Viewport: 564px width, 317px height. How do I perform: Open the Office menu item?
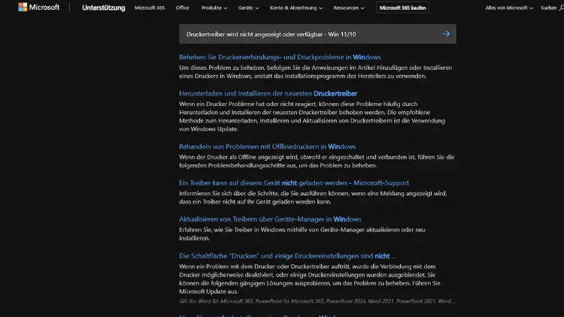pyautogui.click(x=183, y=8)
